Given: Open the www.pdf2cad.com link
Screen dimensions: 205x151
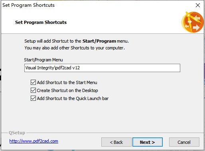Looking at the screenshot, I should [x=34, y=141].
